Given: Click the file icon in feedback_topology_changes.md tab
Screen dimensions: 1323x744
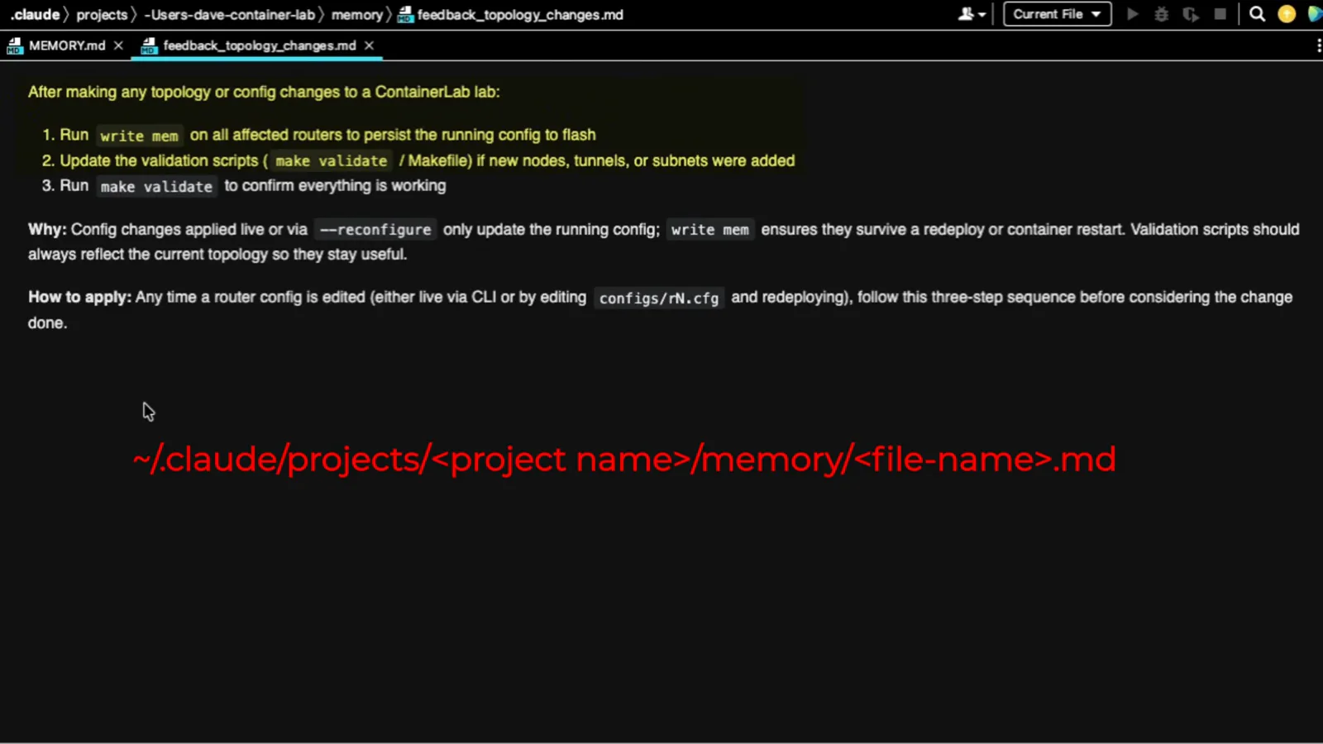Looking at the screenshot, I should click(149, 45).
